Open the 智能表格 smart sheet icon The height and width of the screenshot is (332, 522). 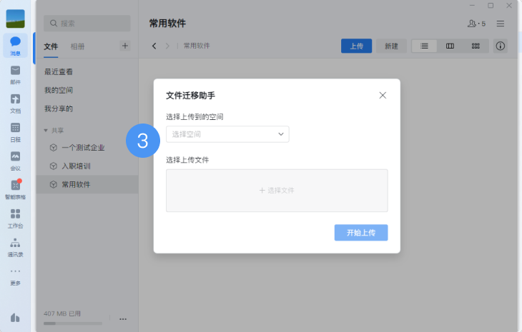(15, 187)
